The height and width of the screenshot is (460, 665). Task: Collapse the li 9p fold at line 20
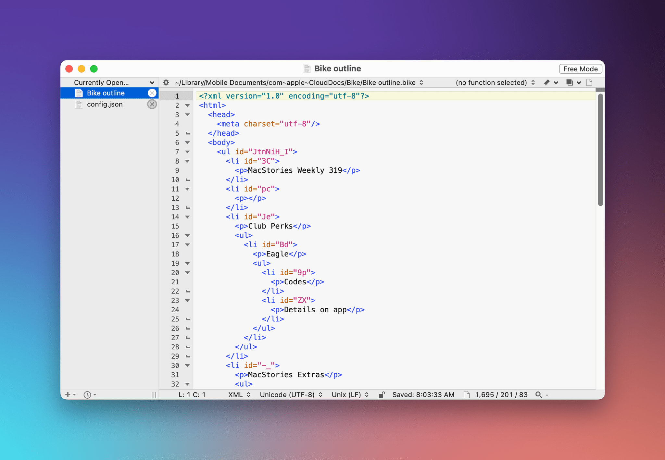click(187, 273)
